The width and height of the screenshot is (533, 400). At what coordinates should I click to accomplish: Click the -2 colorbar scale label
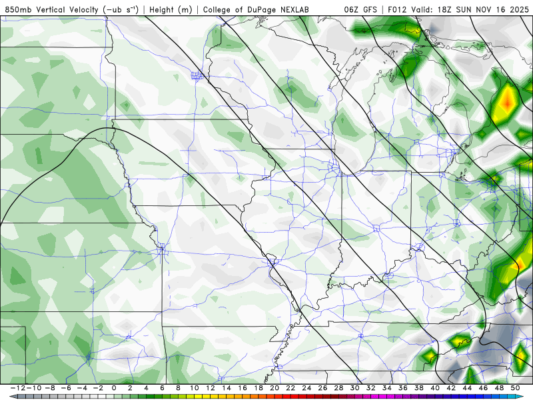tap(98, 388)
